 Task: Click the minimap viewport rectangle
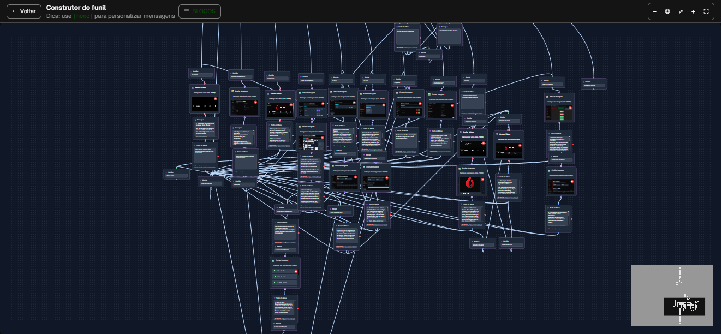684,306
